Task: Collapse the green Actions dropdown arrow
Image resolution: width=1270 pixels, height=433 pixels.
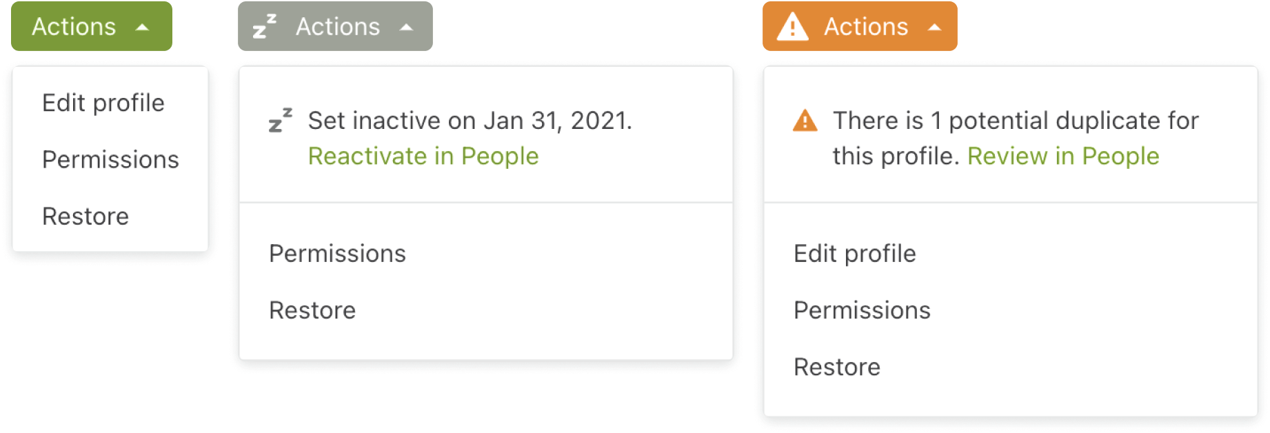Action: coord(143,27)
